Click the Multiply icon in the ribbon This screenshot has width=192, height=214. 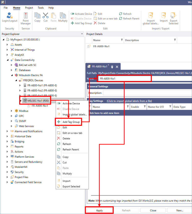pyautogui.click(x=63, y=17)
